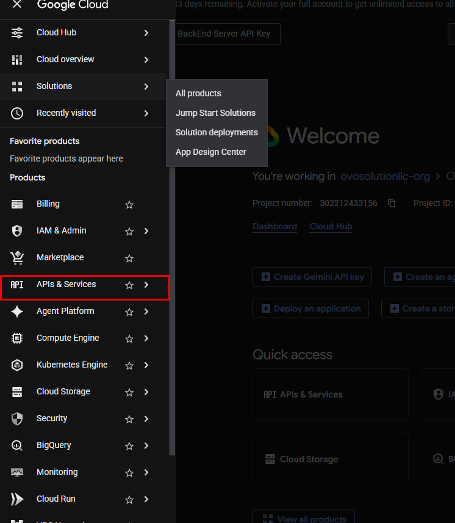The image size is (455, 523).
Task: Click Deploy an application button
Action: click(x=311, y=308)
